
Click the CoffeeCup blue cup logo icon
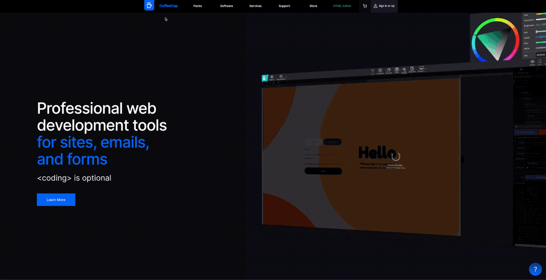149,5
